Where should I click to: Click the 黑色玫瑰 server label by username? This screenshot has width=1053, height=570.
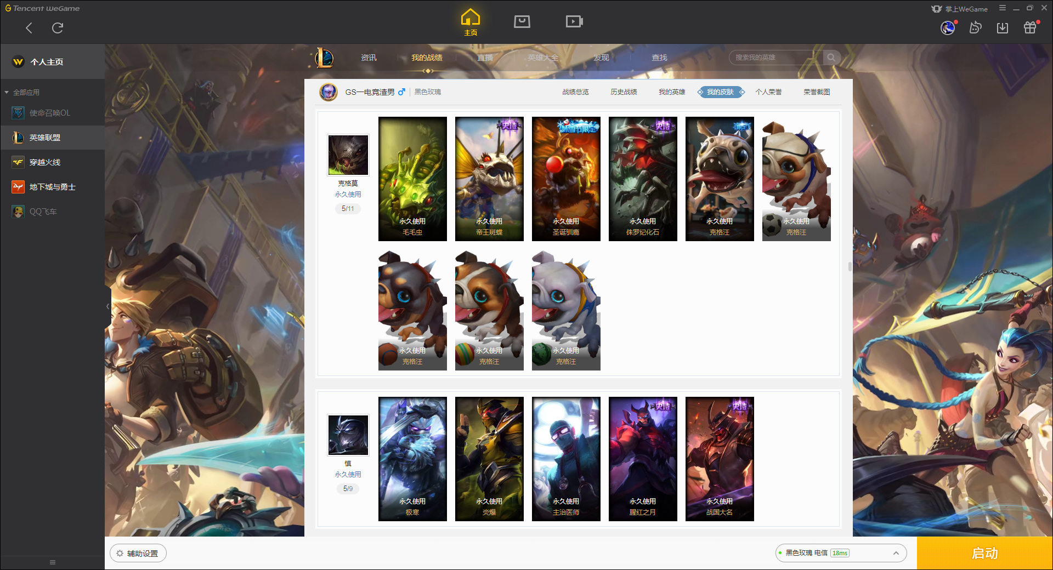[x=428, y=92]
